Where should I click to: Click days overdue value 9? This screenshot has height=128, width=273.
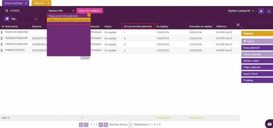click(125, 38)
